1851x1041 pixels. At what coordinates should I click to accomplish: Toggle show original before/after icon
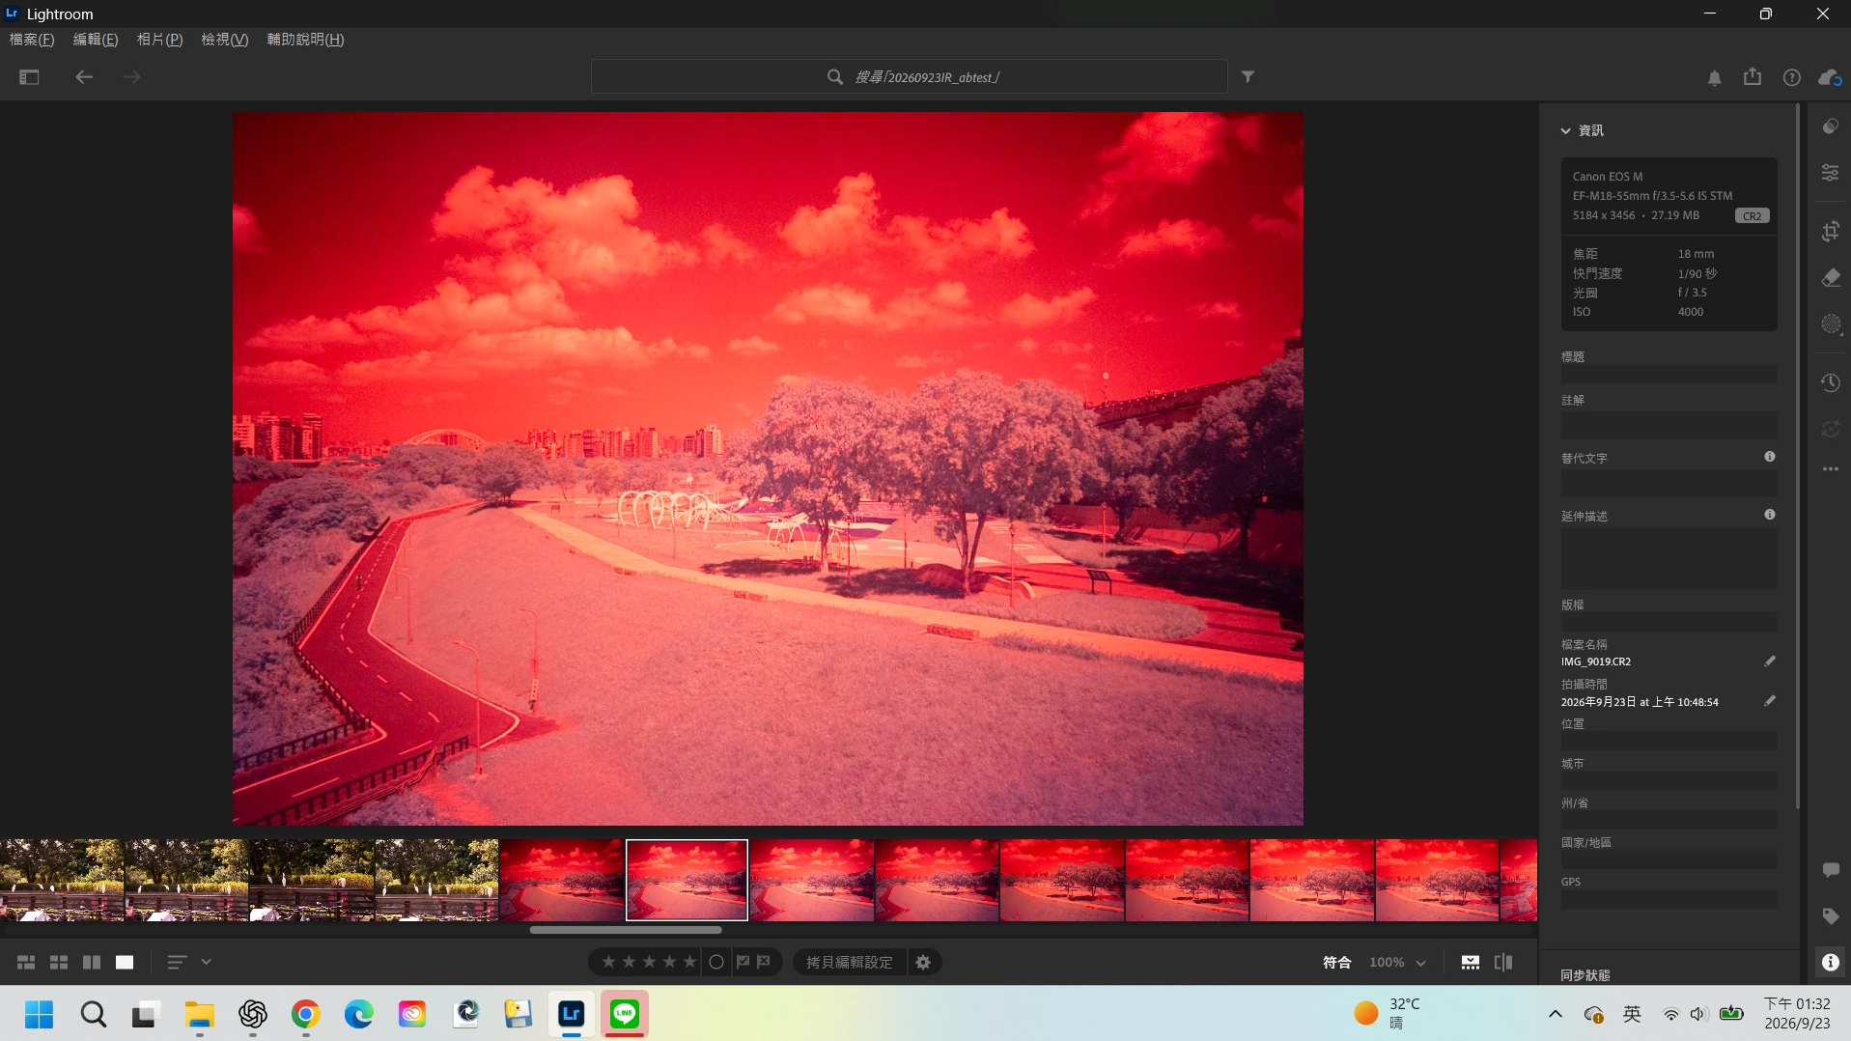[1503, 963]
